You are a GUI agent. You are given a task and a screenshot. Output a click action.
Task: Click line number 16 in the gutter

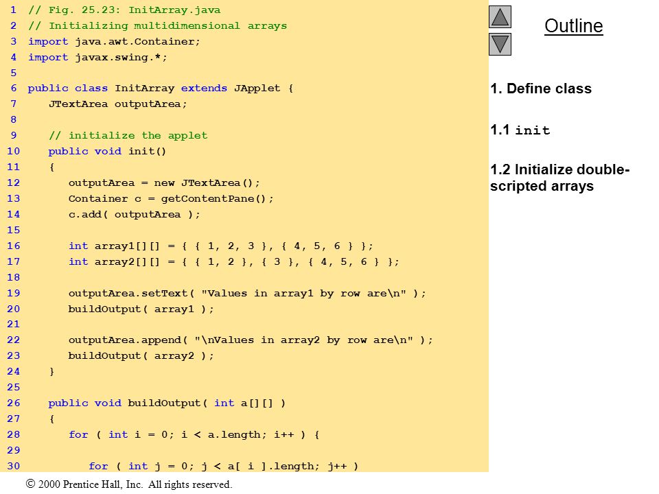pyautogui.click(x=14, y=246)
